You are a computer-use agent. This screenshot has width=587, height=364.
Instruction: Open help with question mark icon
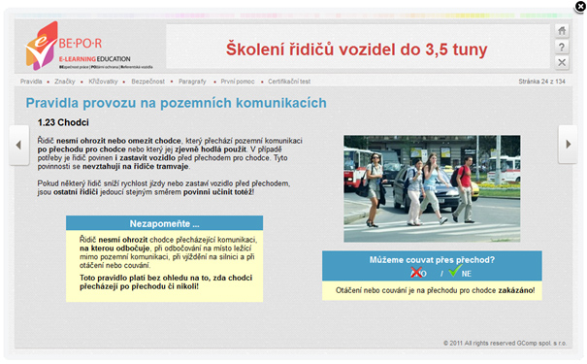(x=562, y=47)
